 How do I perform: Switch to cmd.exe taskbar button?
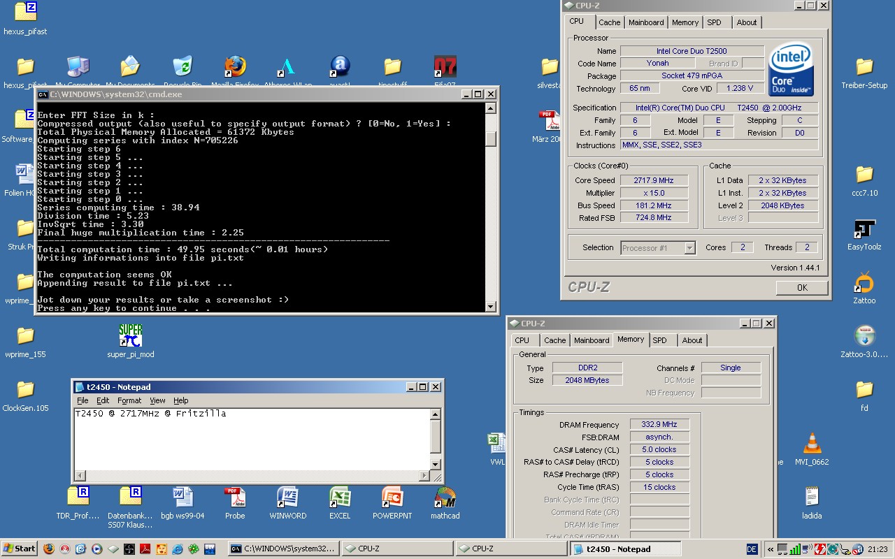pos(284,549)
